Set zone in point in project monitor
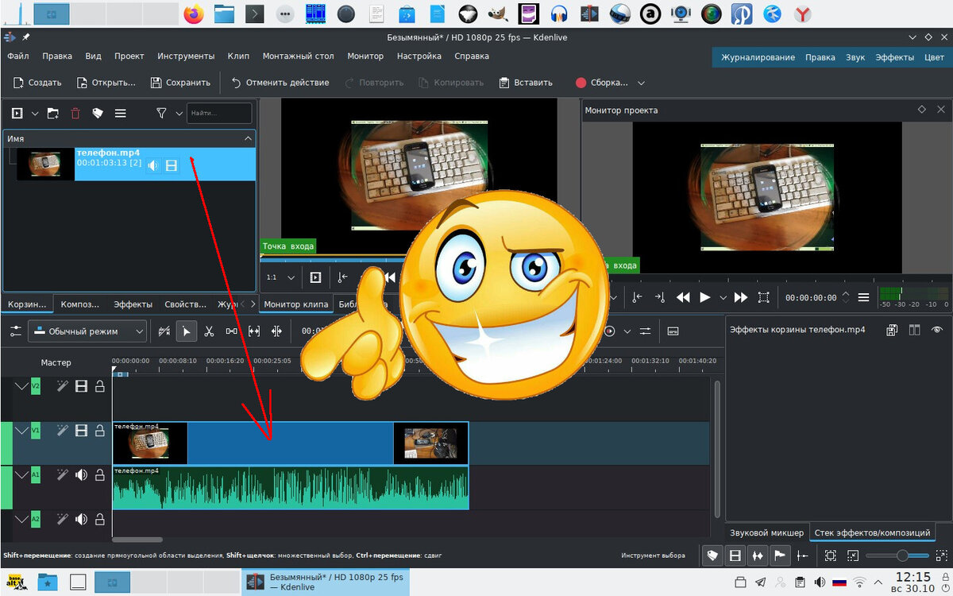953x596 pixels. (x=637, y=297)
